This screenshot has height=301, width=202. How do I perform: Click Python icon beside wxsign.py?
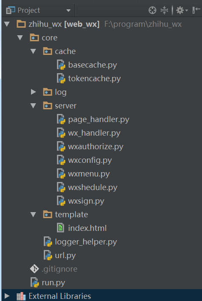click(x=61, y=201)
